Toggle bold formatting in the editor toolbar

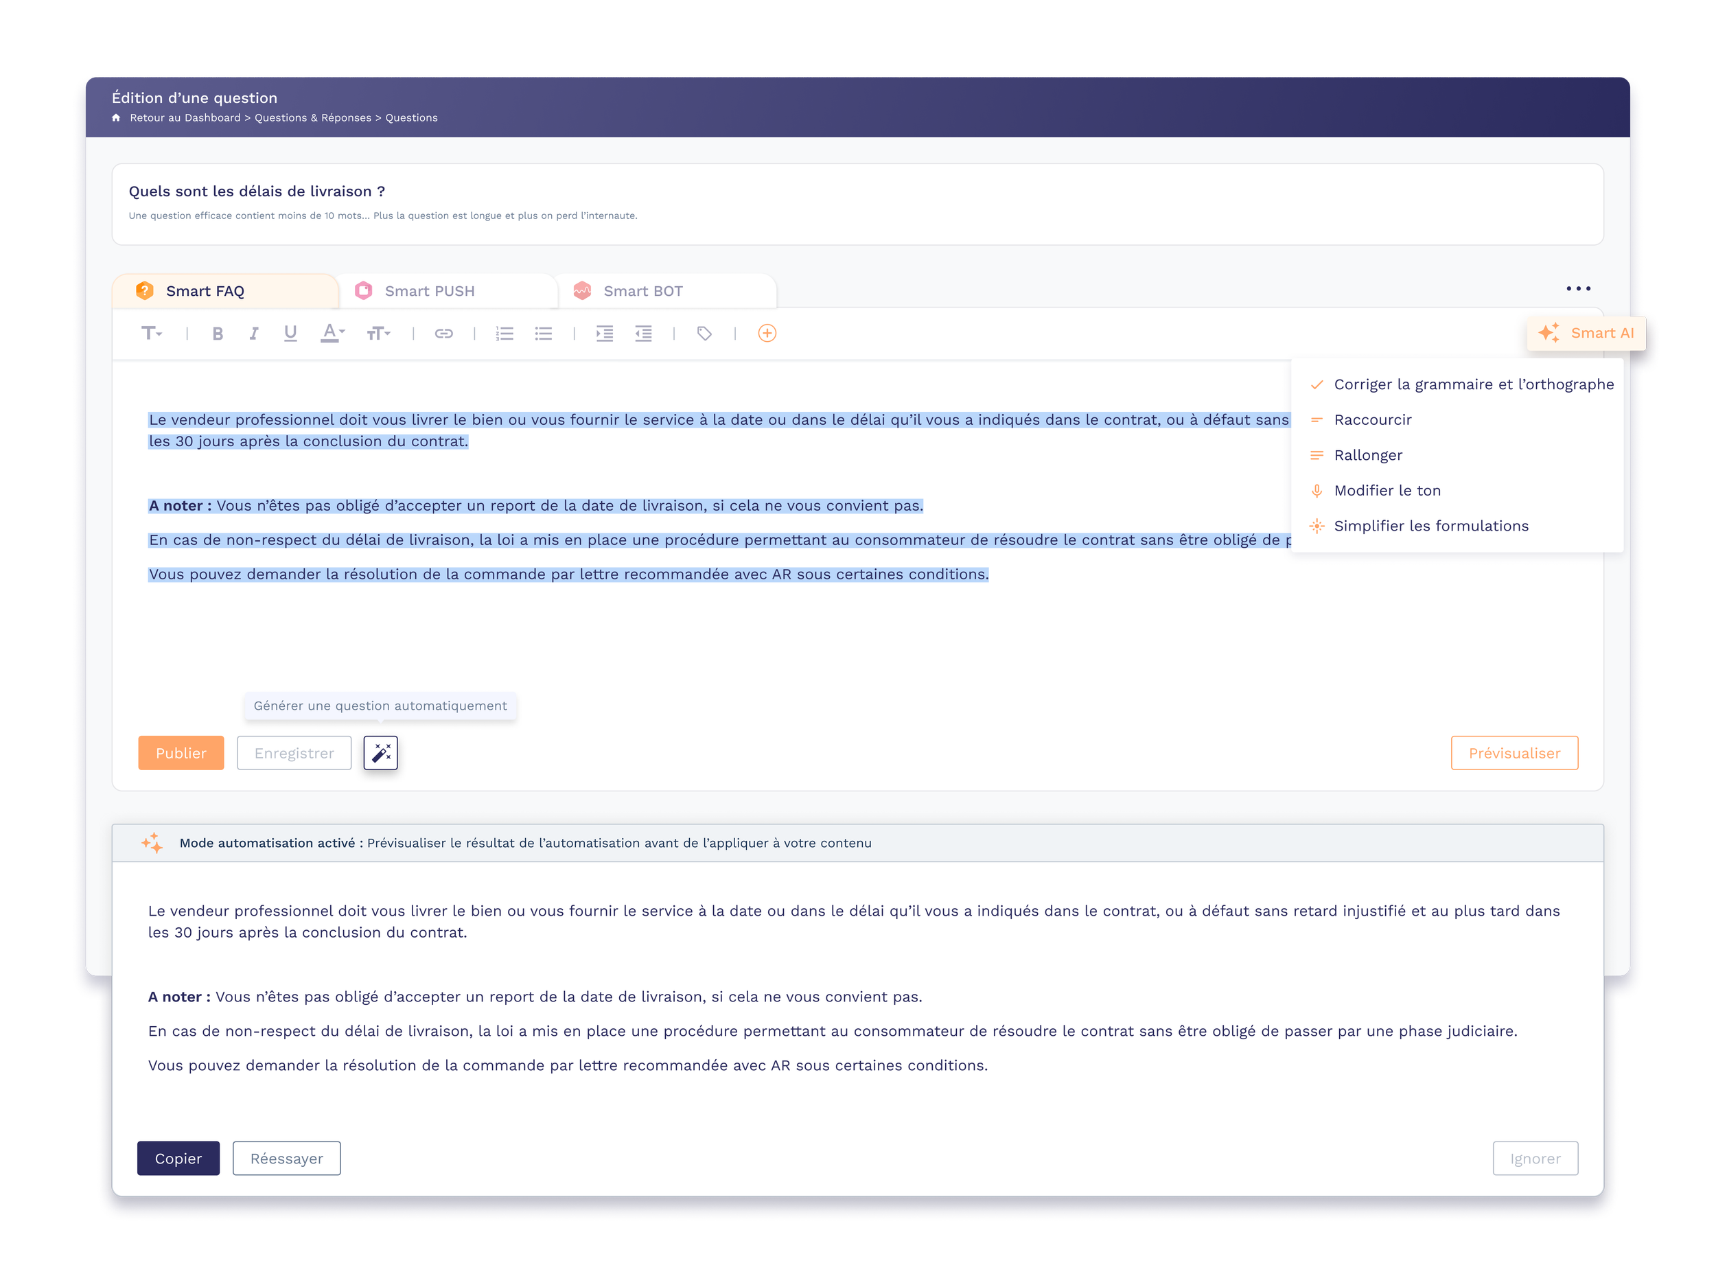tap(218, 334)
